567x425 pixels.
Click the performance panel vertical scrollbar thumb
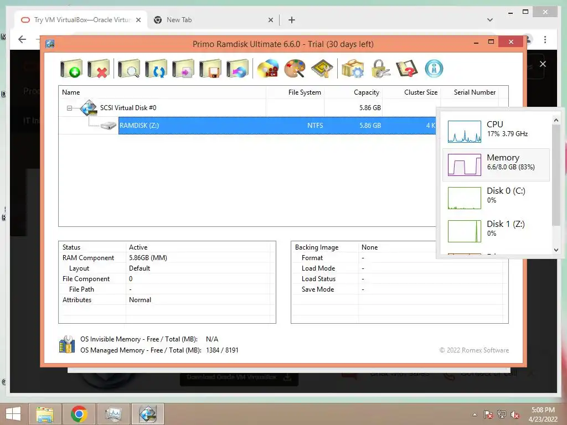556,175
